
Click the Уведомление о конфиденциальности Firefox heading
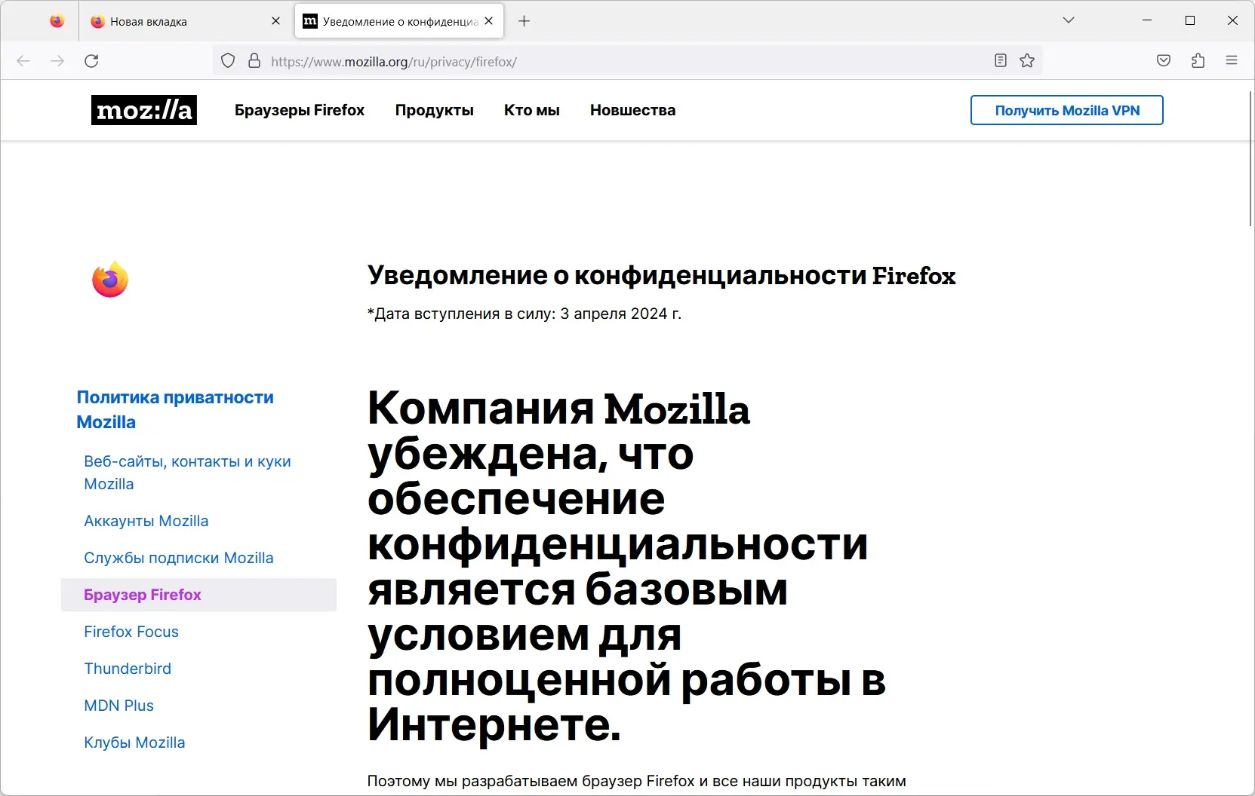661,276
